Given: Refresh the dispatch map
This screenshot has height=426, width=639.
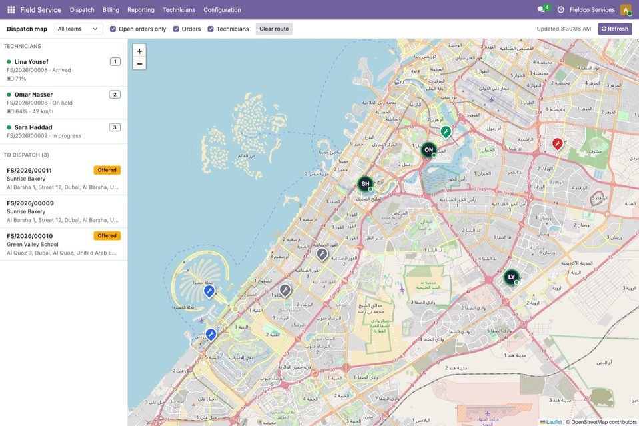Looking at the screenshot, I should pos(615,29).
